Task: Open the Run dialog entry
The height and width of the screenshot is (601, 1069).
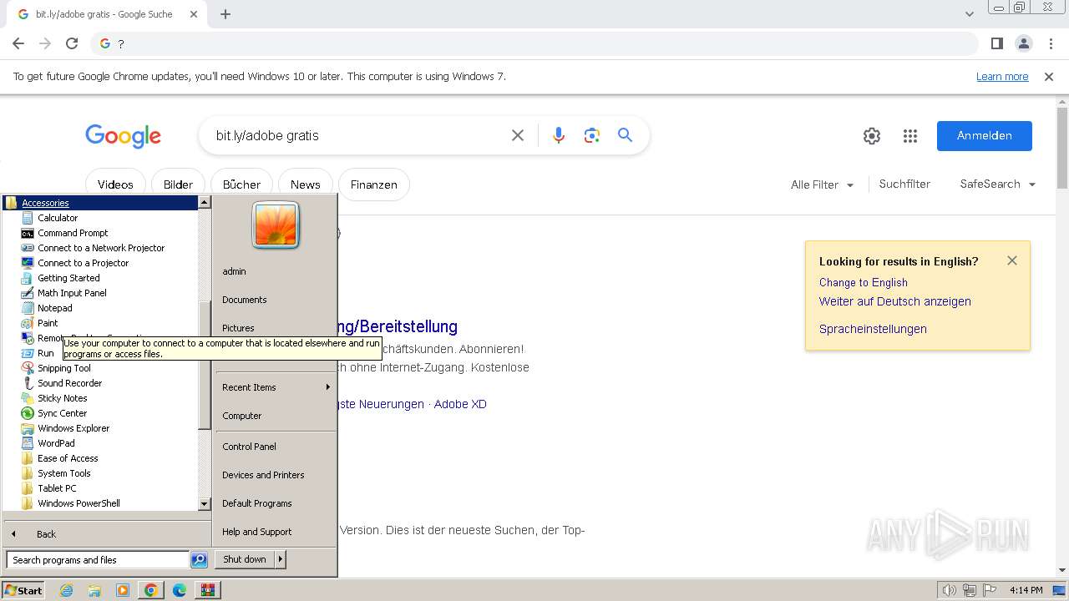Action: [x=45, y=353]
